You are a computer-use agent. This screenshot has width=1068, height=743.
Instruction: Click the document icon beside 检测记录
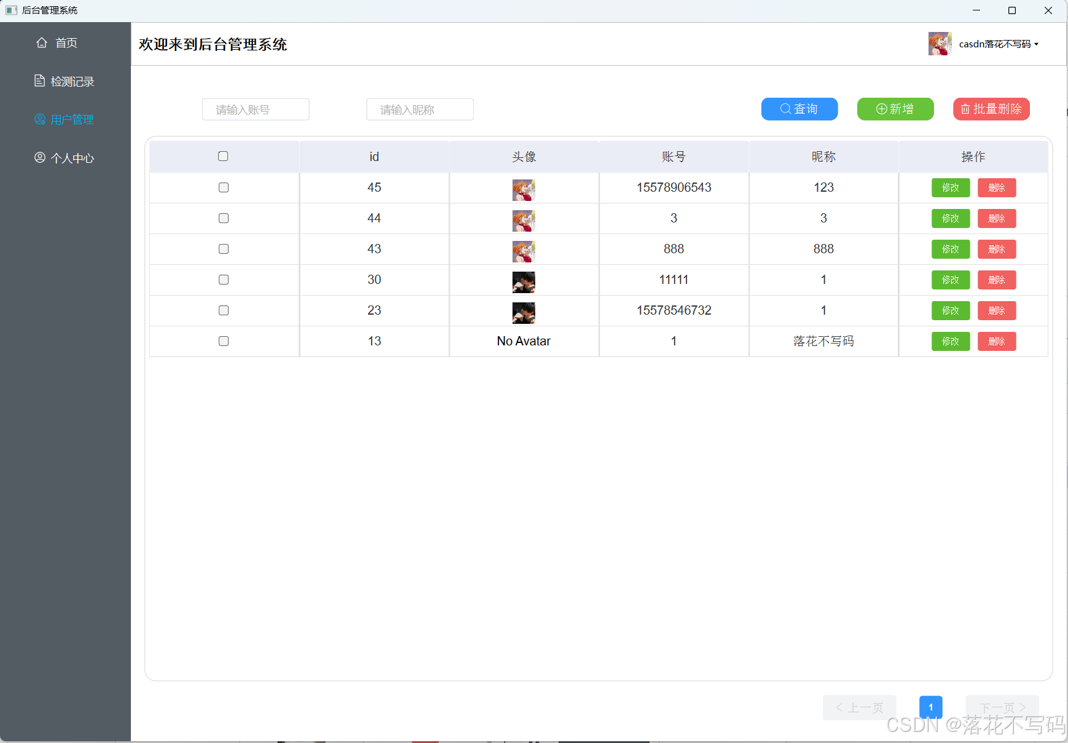click(39, 81)
